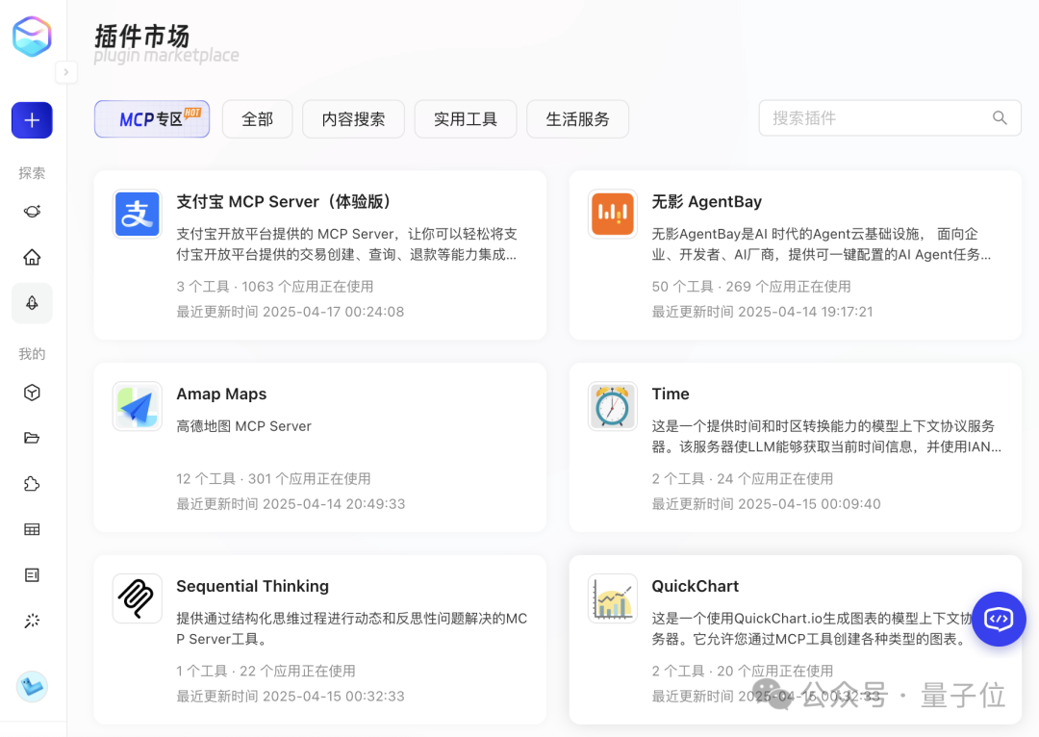The image size is (1039, 737).
Task: Switch to the 生活服务 tab
Action: tap(577, 119)
